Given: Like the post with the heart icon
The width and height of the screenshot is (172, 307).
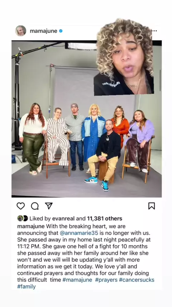Looking at the screenshot, I should (21, 206).
